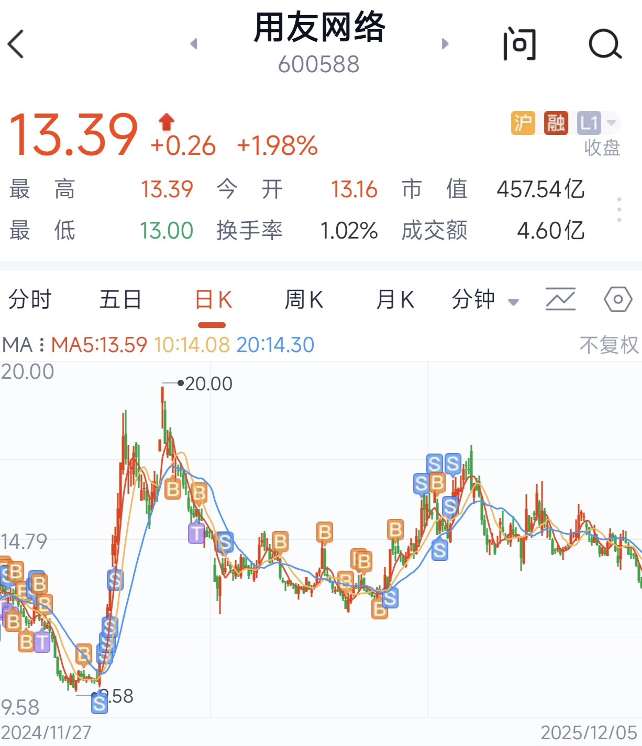Tap the purple T marker near April
642x746 pixels.
[196, 533]
